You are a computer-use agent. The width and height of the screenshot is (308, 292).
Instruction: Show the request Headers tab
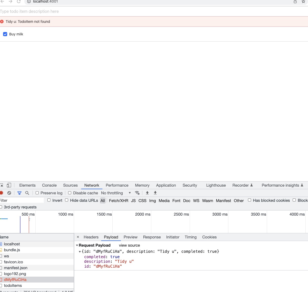tap(91, 237)
